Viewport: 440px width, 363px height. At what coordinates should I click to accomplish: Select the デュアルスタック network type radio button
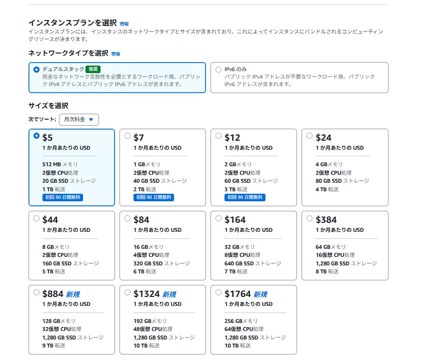point(36,70)
